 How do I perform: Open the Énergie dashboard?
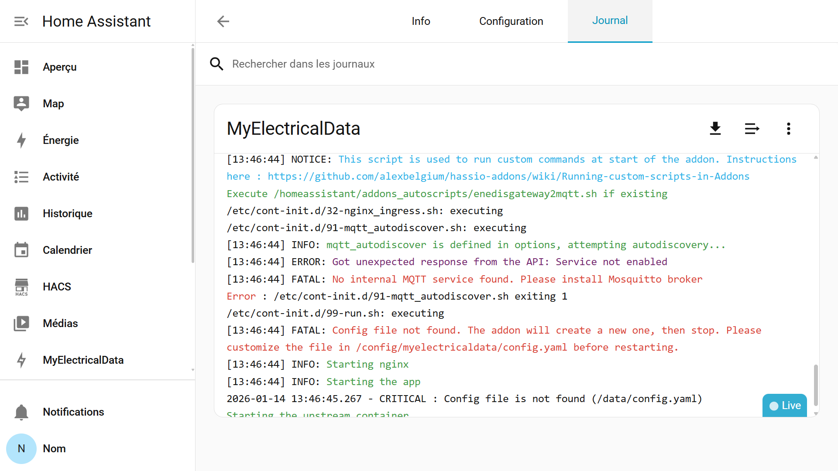click(x=61, y=140)
